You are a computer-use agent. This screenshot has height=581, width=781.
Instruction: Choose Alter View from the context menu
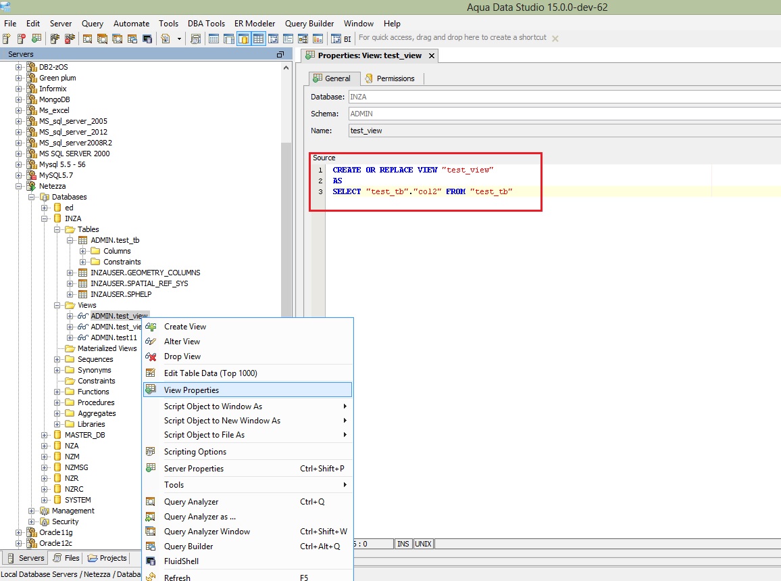pyautogui.click(x=248, y=342)
